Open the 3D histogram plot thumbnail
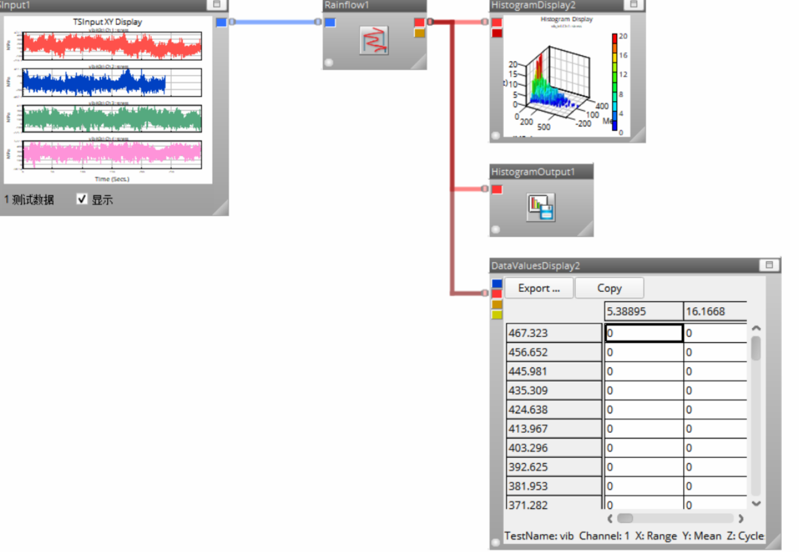Image resolution: width=799 pixels, height=552 pixels. point(566,76)
